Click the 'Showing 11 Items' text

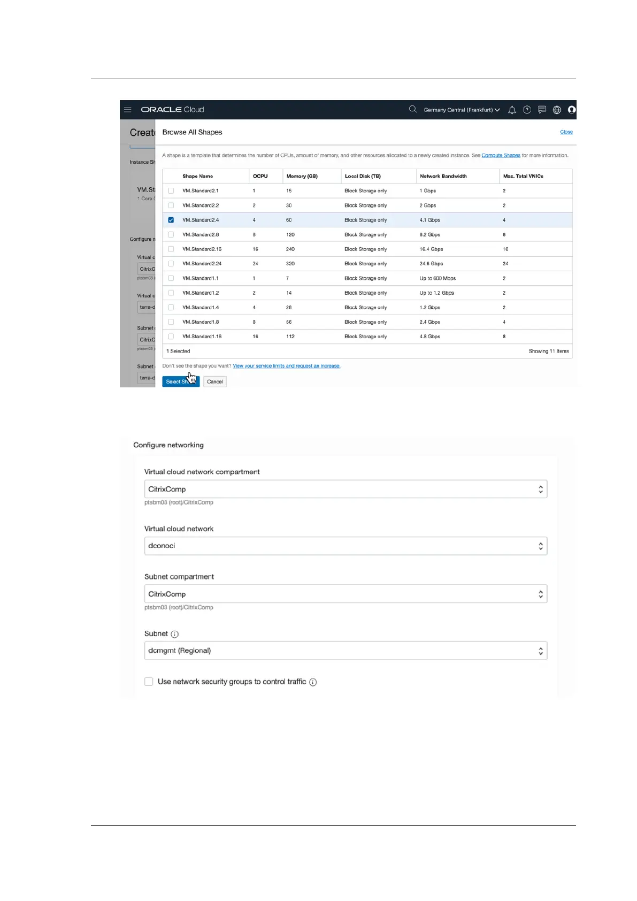tap(549, 352)
